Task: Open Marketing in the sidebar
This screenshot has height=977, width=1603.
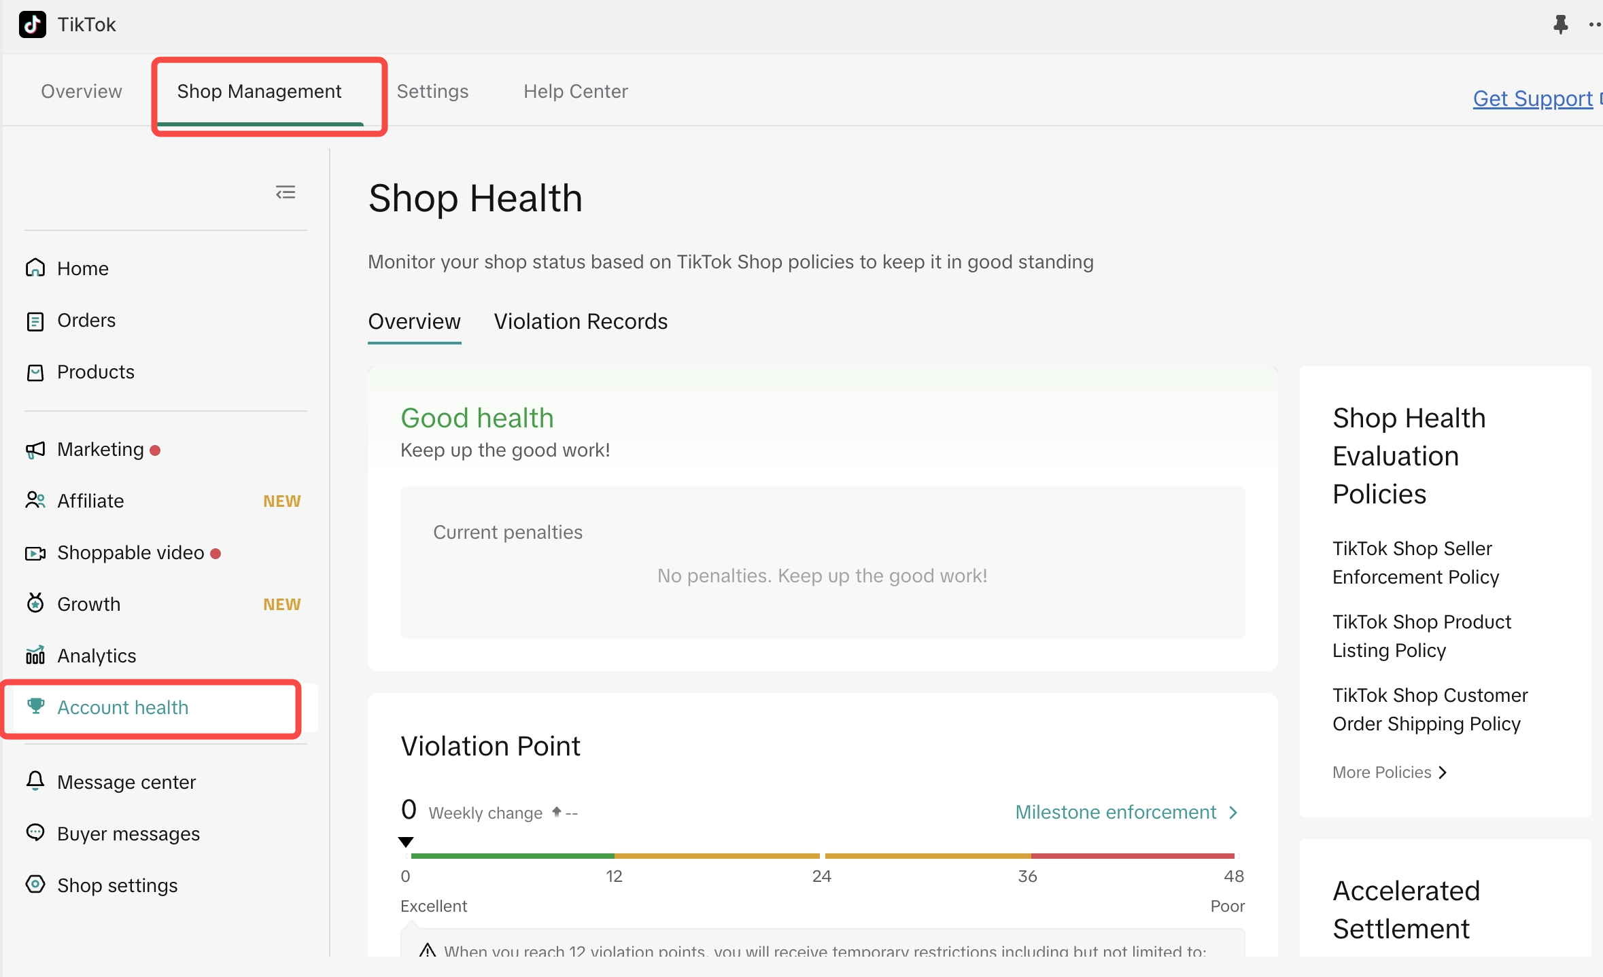Action: pyautogui.click(x=101, y=450)
